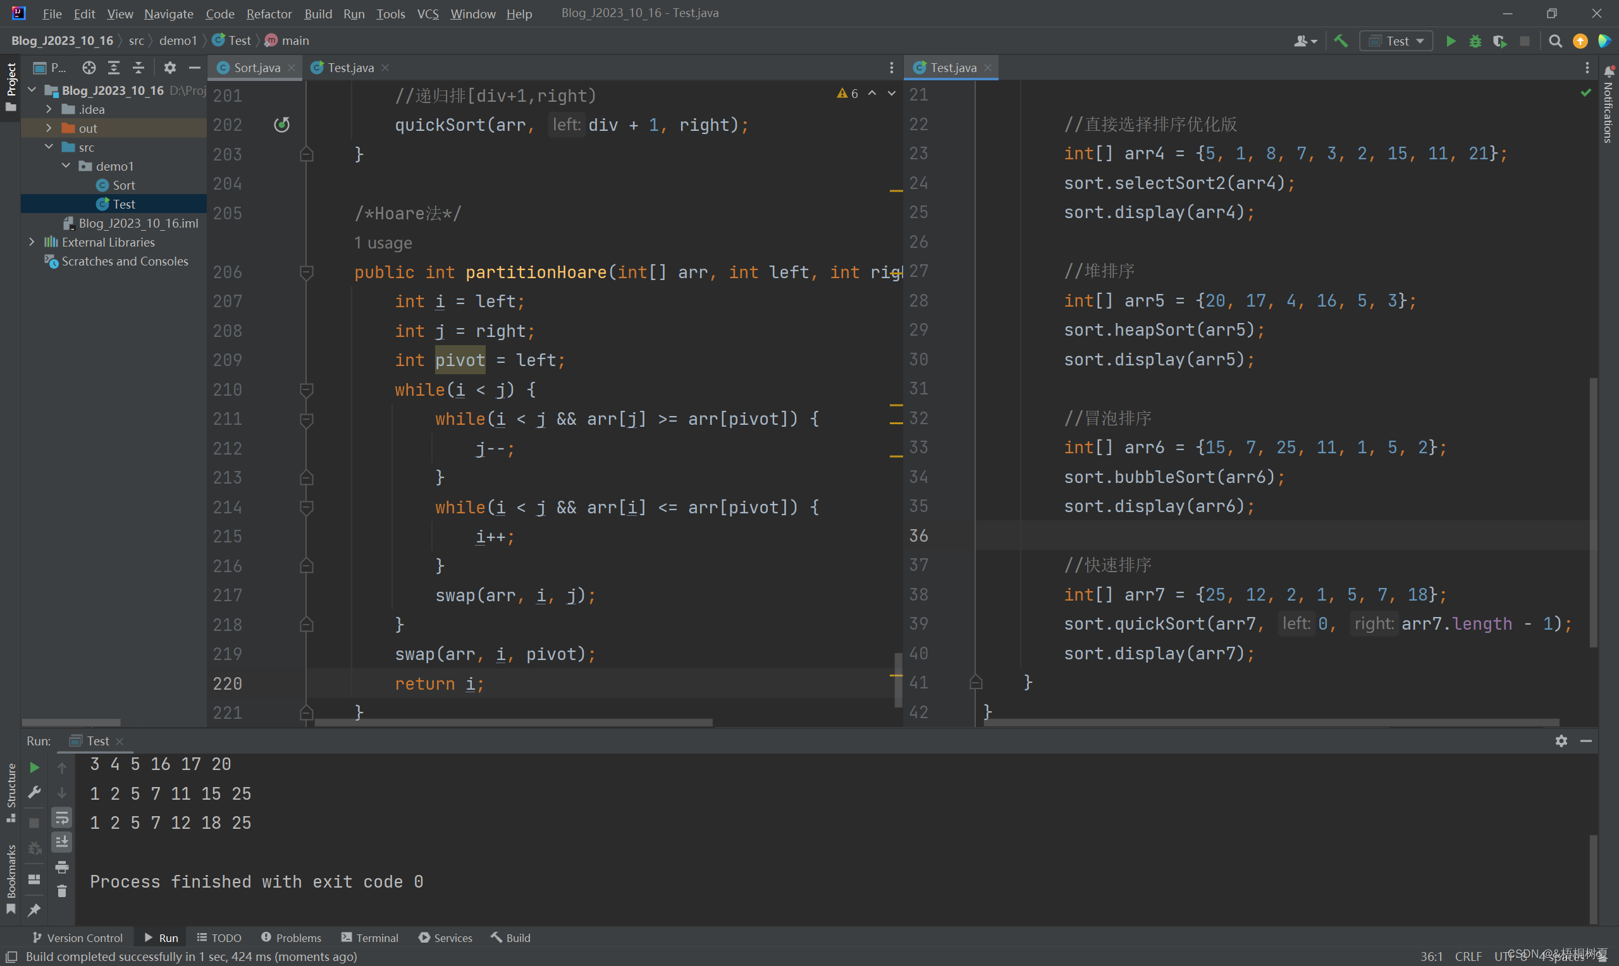Toggle tool window quick-access bars icon
The image size is (1619, 966).
(11, 957)
